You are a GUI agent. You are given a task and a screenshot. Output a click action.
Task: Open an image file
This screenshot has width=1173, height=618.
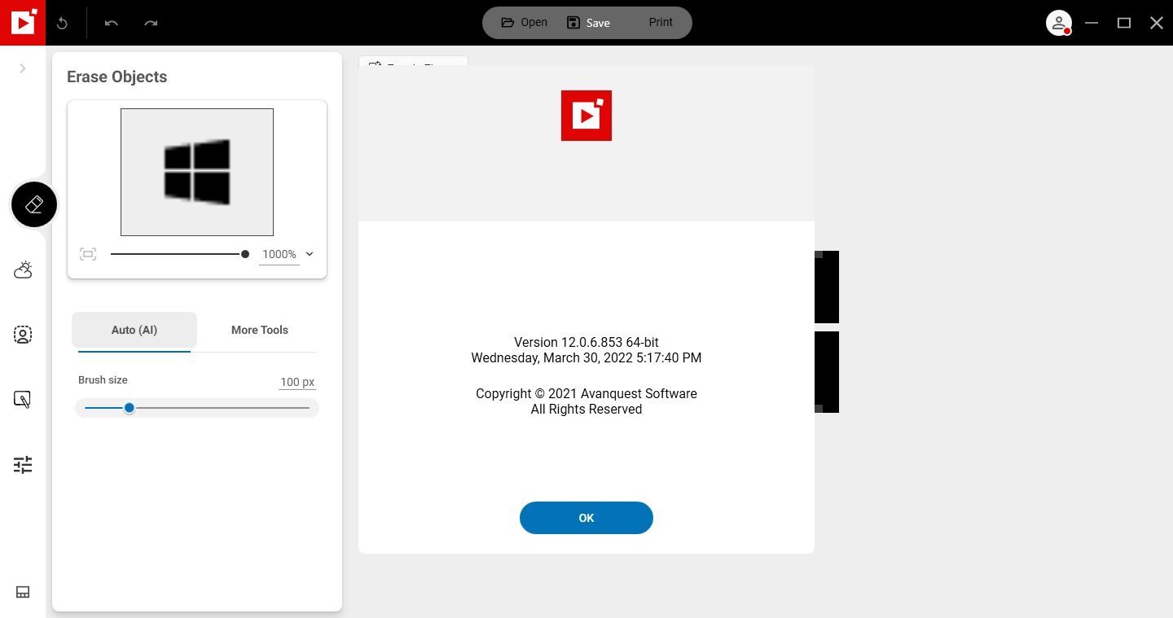(524, 22)
